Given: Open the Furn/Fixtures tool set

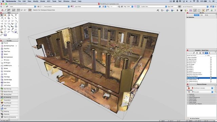Looking at the screenshot, I should 9,103.
